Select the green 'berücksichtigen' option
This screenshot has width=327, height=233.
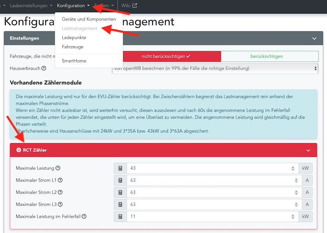tap(269, 56)
